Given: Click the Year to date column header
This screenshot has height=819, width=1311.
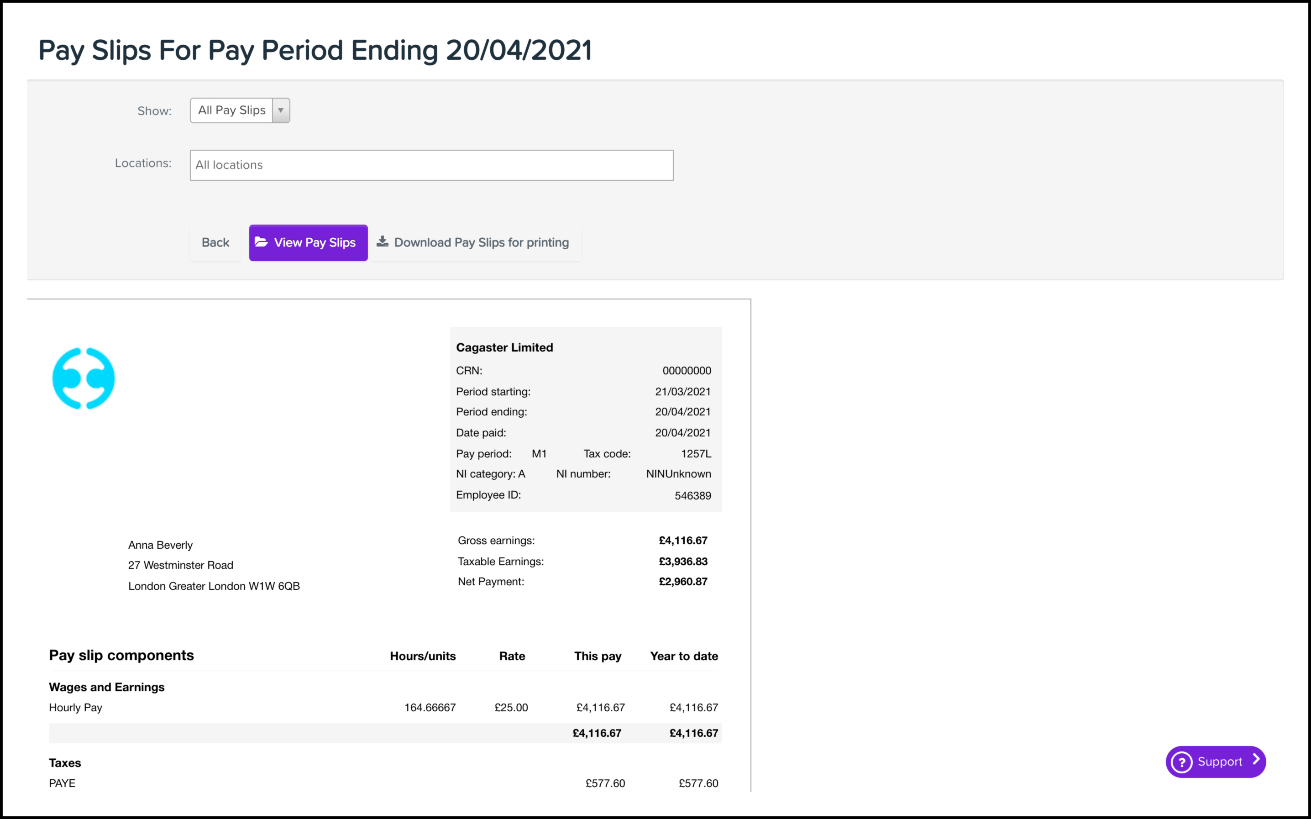Looking at the screenshot, I should pos(683,656).
